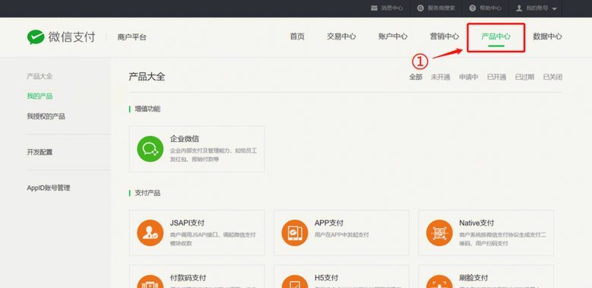This screenshot has height=288, width=592.
Task: Filter products by 已开通
Action: 496,77
